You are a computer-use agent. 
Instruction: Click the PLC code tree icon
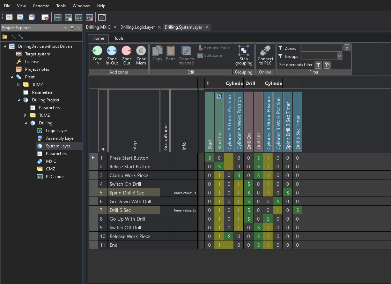coord(40,177)
